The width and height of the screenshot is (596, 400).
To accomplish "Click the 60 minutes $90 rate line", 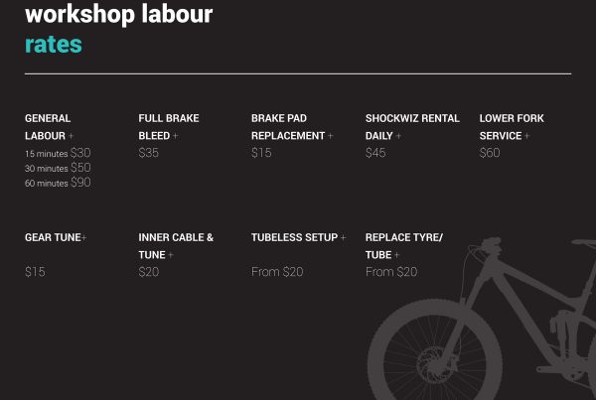I will [58, 183].
